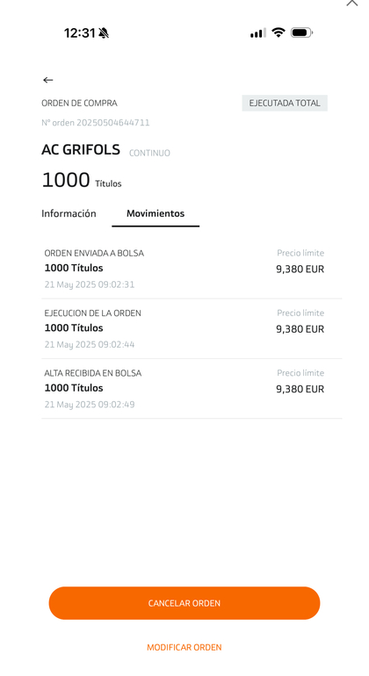The height and width of the screenshot is (676, 369).
Task: Open the ALTA RECIBIDA EN BOLSA movement
Action: 192,388
